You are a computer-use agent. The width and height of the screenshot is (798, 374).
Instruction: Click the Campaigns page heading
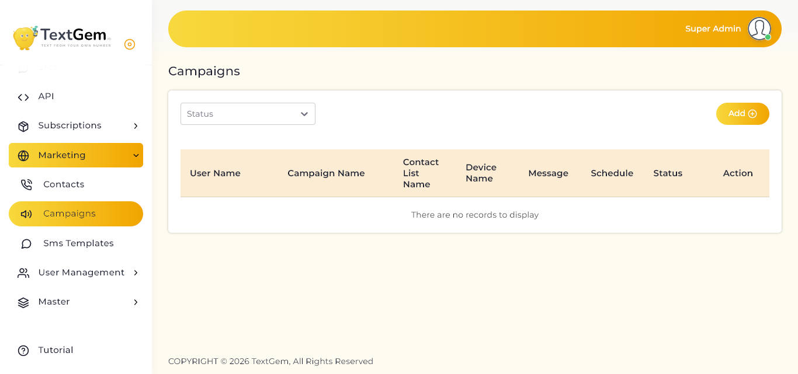click(x=204, y=71)
